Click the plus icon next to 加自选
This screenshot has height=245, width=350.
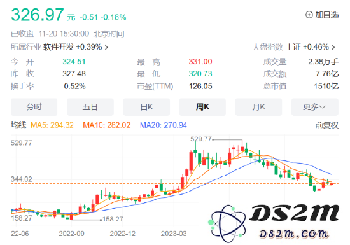309,15
